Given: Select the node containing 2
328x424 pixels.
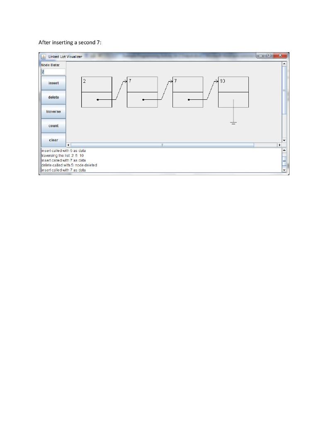Looking at the screenshot, I should (97, 92).
